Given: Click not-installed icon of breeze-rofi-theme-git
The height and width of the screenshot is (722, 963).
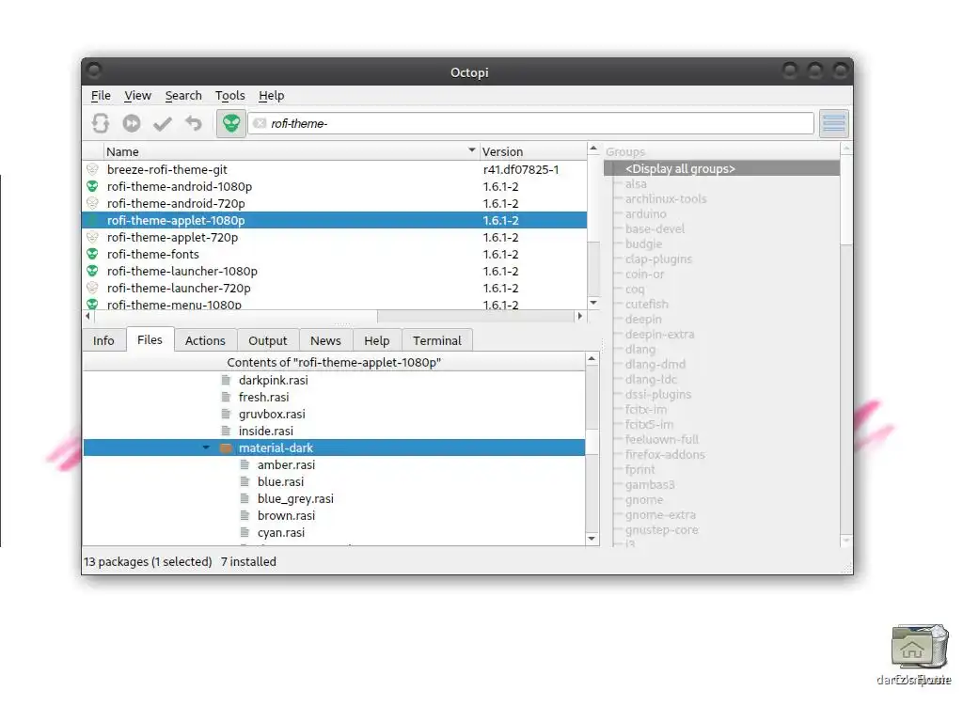Looking at the screenshot, I should point(92,169).
